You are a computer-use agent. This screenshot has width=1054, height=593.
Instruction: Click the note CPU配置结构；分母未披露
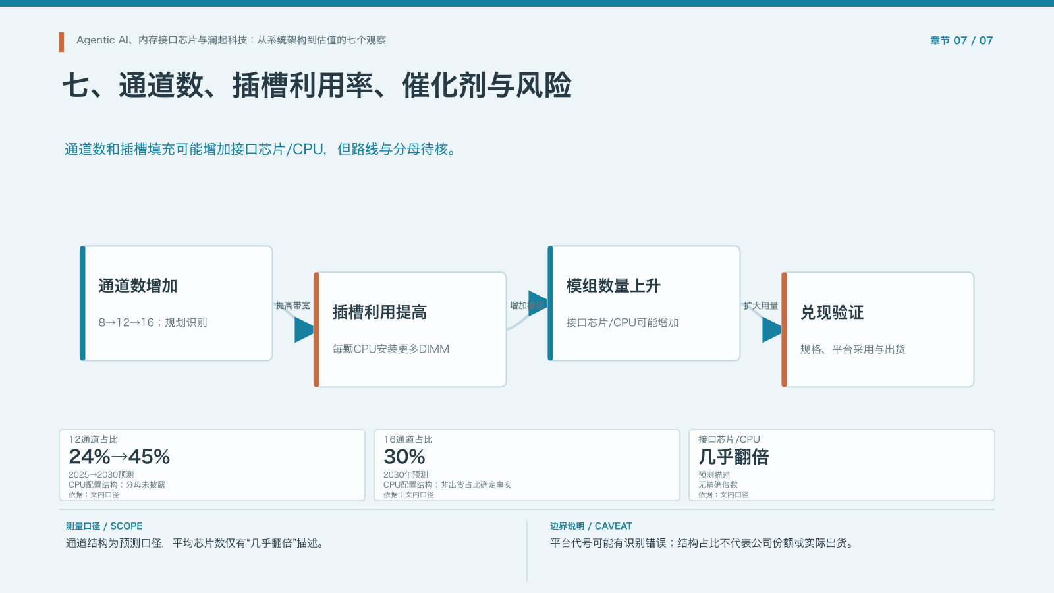[117, 484]
